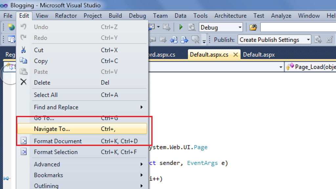Choose Format Document menu entry
Image resolution: width=336 pixels, height=189 pixels.
pyautogui.click(x=82, y=141)
